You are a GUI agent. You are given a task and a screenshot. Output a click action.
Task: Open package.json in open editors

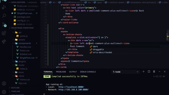tap(24, 17)
